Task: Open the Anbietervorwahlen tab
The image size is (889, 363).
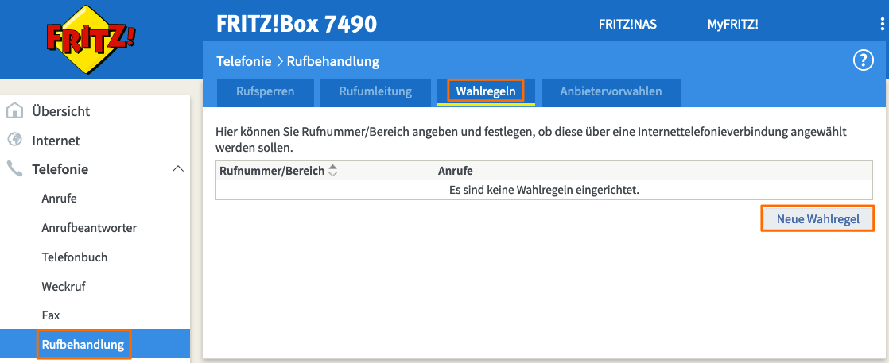Action: tap(611, 91)
